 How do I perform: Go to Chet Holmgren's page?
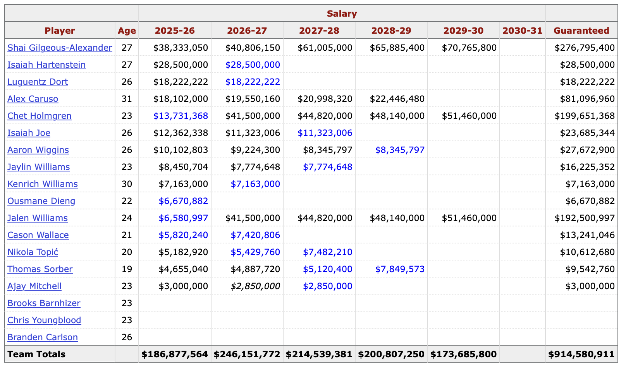tap(40, 116)
